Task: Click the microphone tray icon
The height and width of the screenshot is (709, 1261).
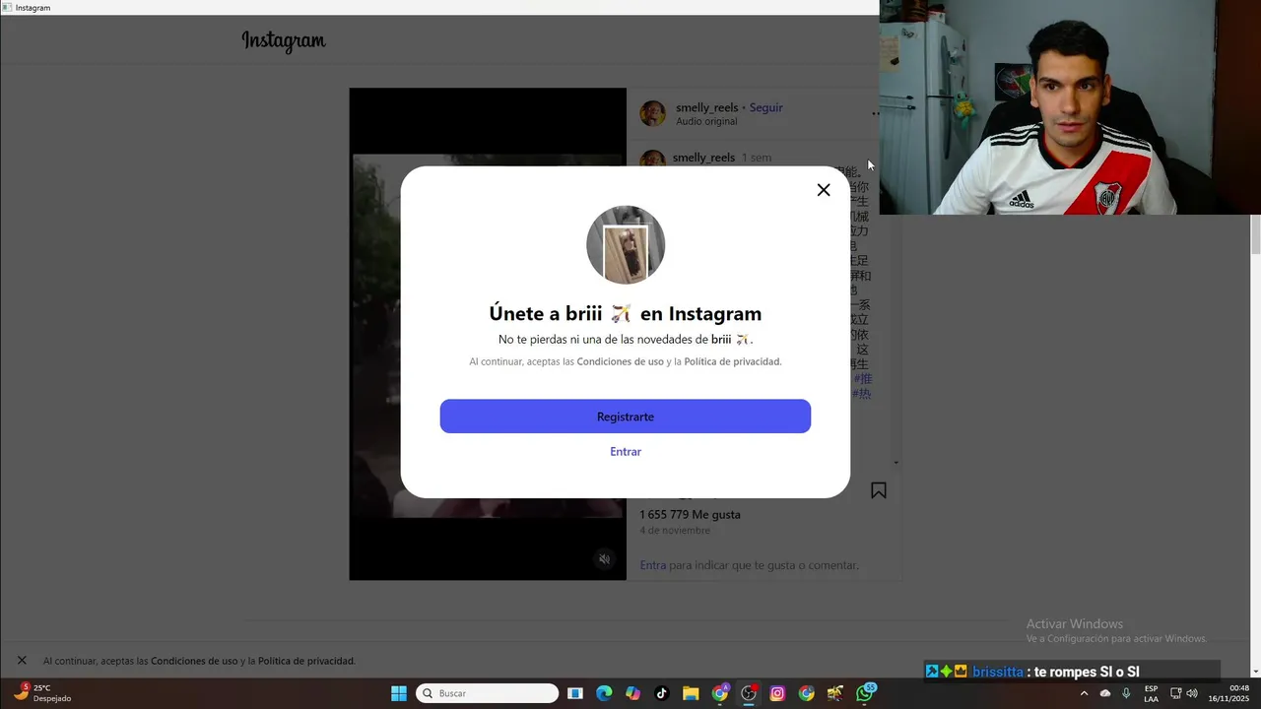Action: (x=1126, y=693)
